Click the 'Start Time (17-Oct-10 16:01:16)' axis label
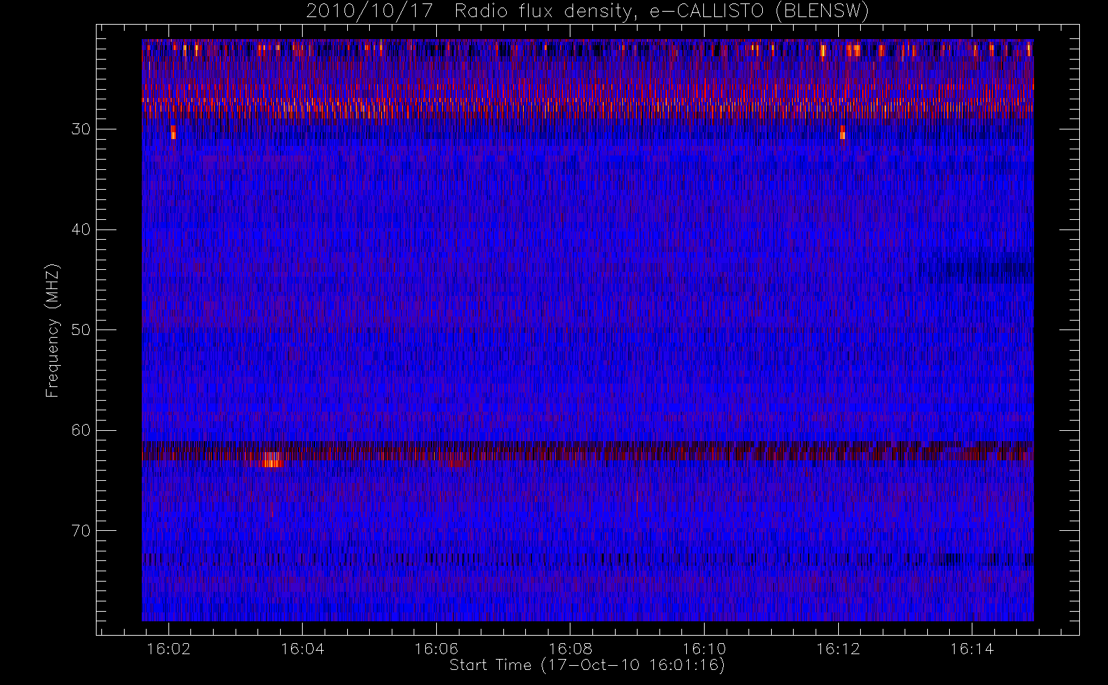 point(587,665)
